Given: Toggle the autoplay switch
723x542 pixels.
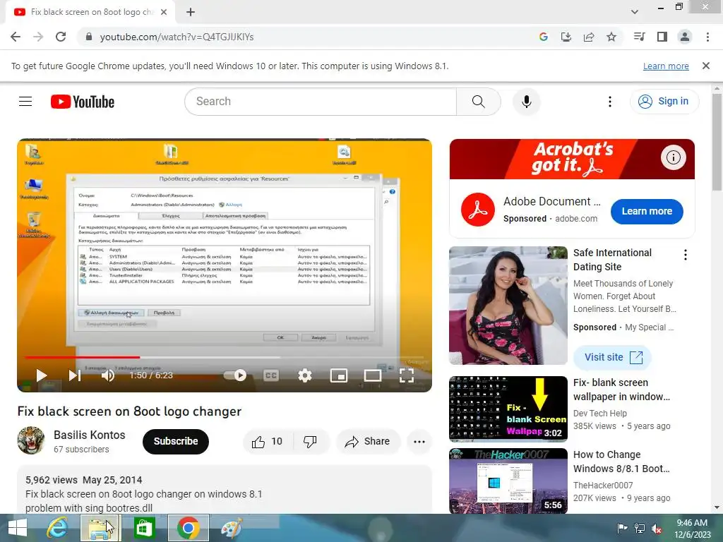Looking at the screenshot, I should coord(235,375).
